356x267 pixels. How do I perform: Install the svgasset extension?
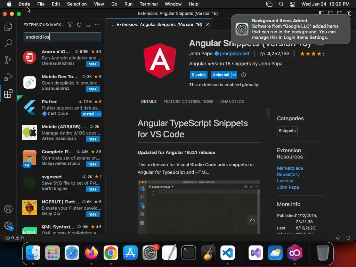click(x=93, y=189)
